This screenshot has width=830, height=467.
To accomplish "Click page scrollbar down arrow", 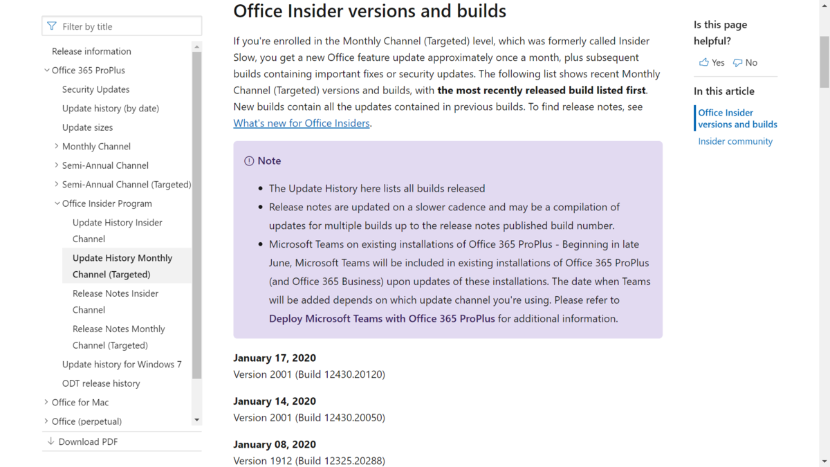I will point(824,461).
